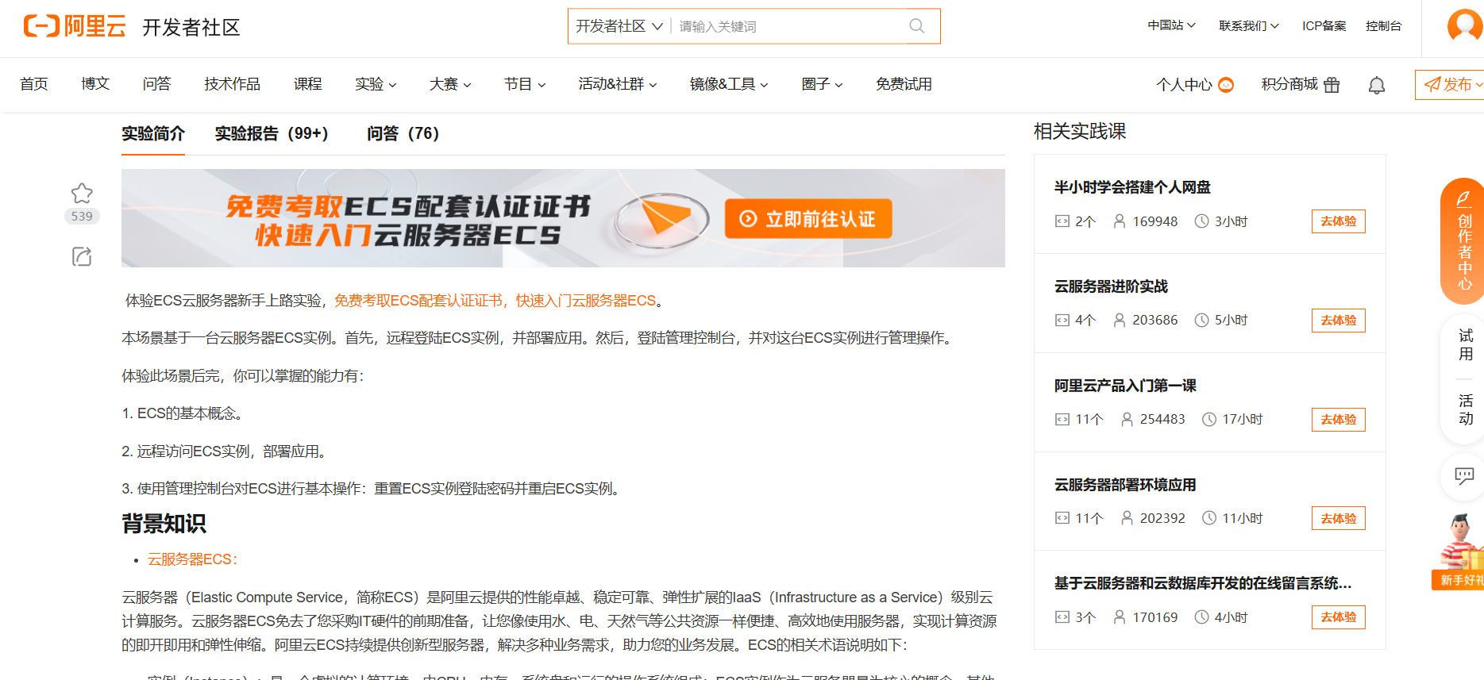This screenshot has height=680, width=1484.
Task: Click the ECS certification banner image
Action: pyautogui.click(x=563, y=218)
